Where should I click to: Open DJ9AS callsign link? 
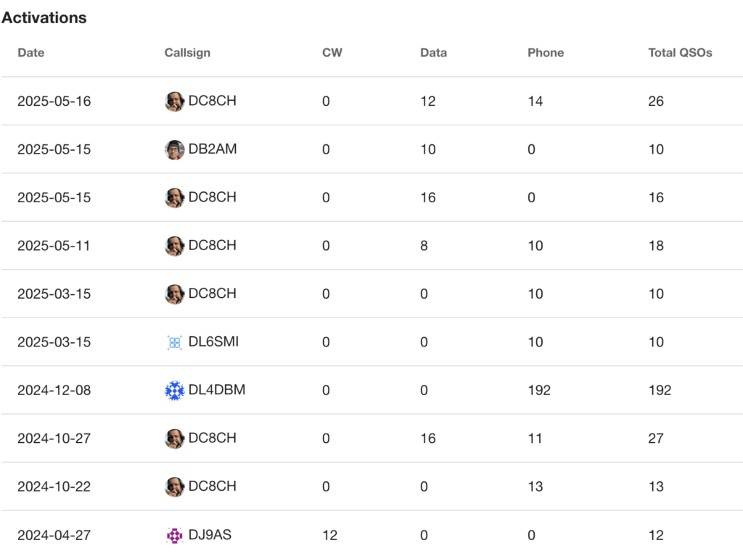210,535
